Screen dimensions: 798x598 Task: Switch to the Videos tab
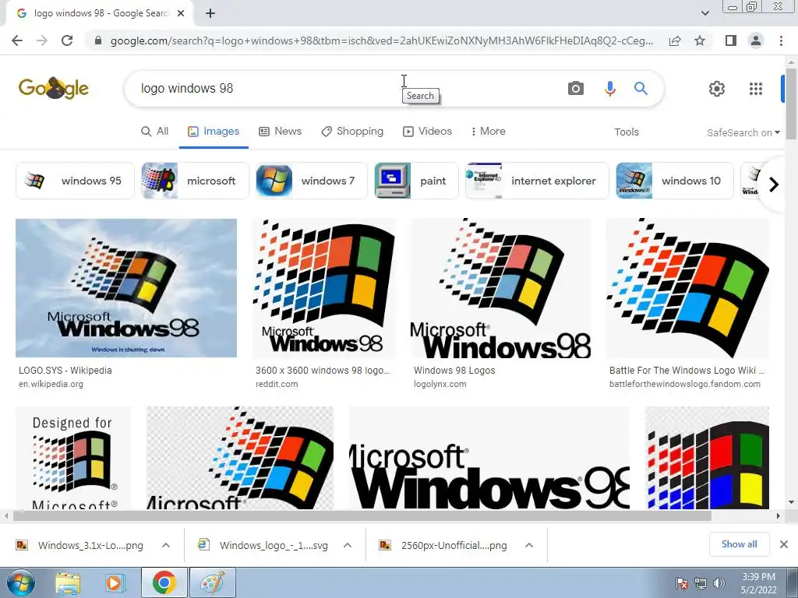[x=427, y=131]
